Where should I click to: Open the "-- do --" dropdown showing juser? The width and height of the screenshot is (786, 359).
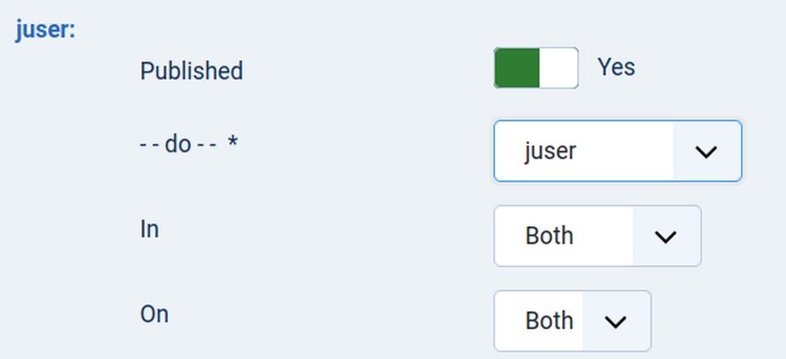(617, 151)
